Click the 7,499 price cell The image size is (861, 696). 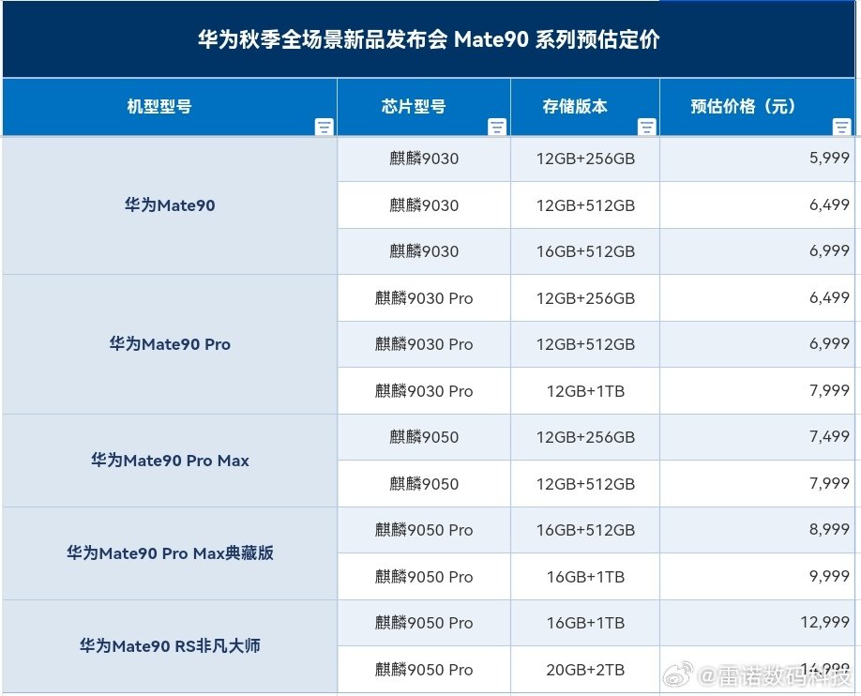click(x=758, y=437)
